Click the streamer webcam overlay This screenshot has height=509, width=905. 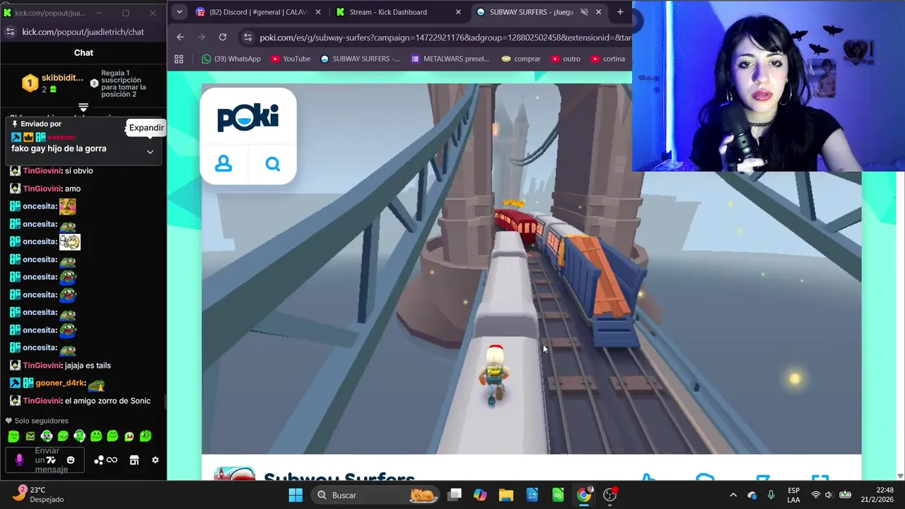point(768,86)
